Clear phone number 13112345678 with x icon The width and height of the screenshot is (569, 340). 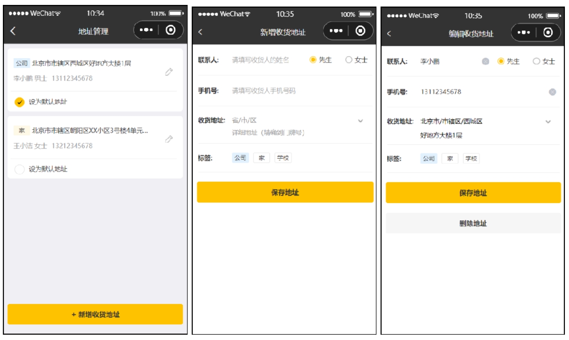552,92
